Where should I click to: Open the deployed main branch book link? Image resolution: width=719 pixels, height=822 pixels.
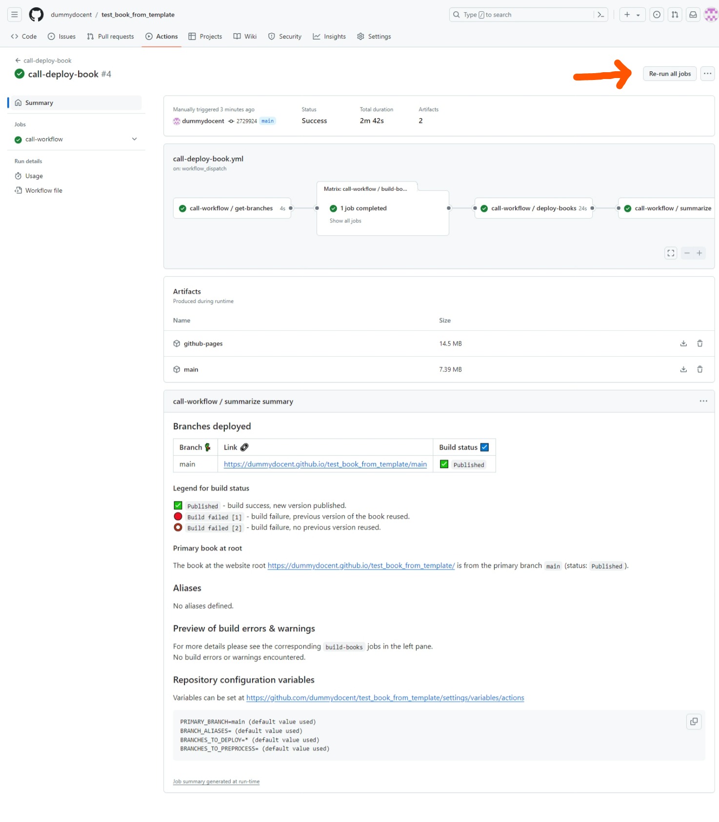pyautogui.click(x=325, y=464)
